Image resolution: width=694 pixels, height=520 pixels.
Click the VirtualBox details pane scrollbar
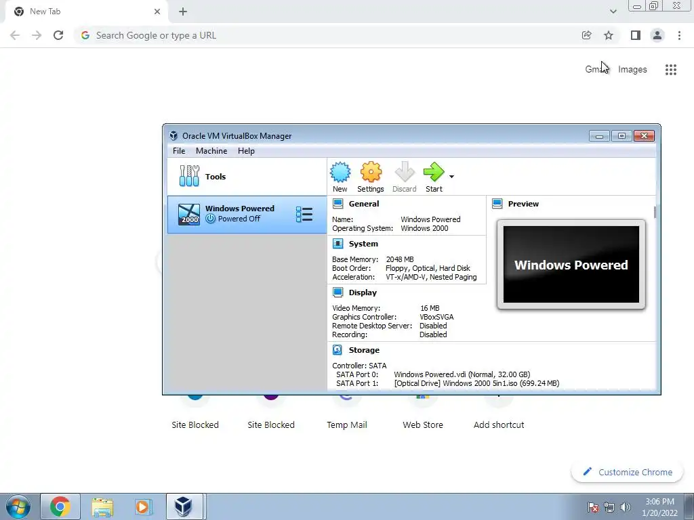coord(655,212)
